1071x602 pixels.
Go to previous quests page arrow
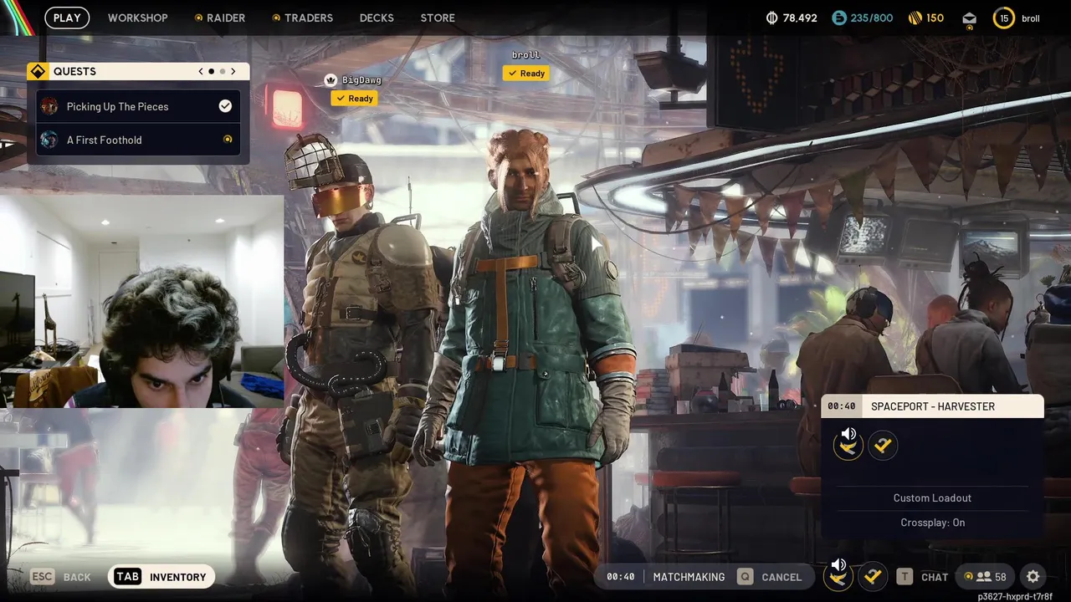201,72
